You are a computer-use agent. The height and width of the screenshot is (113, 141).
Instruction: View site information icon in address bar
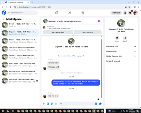tap(15, 7)
